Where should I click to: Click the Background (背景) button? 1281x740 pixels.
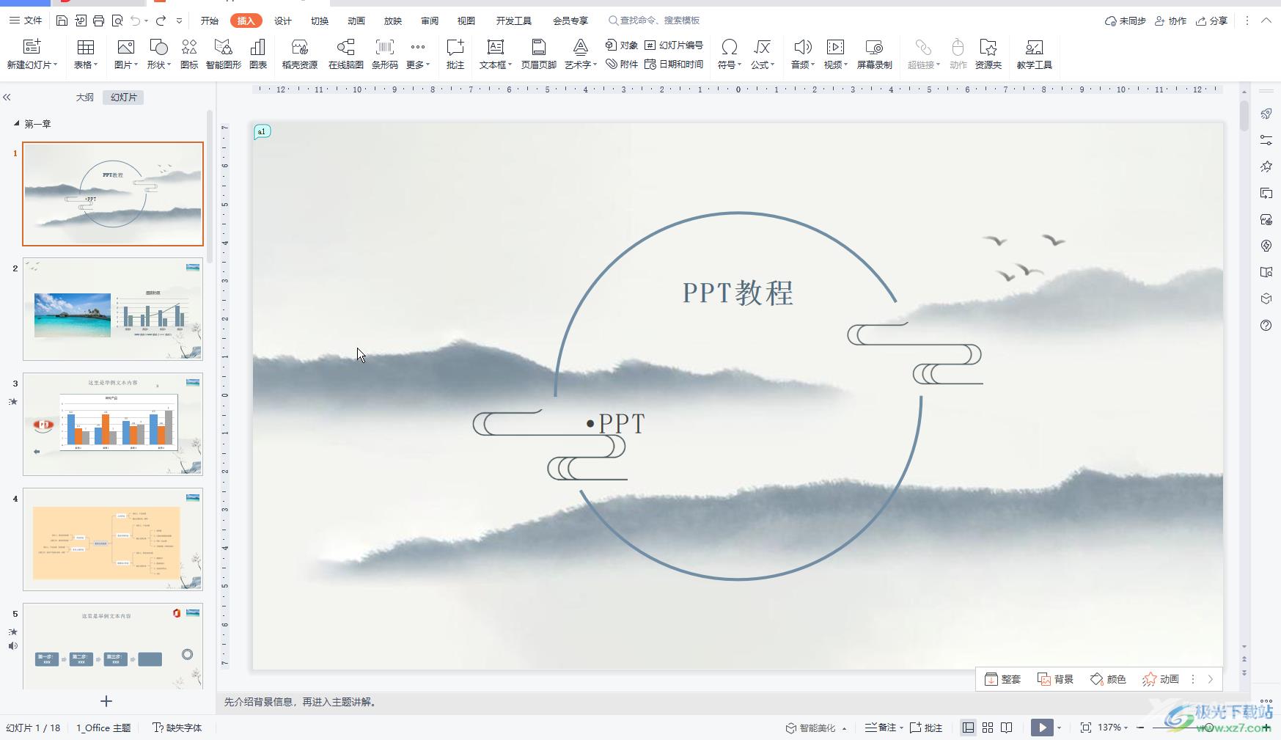(x=1056, y=679)
